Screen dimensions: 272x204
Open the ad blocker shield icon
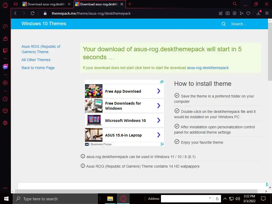[x=235, y=13]
